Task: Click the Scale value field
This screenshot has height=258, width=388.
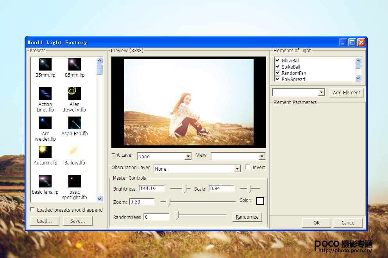Action: click(x=222, y=188)
